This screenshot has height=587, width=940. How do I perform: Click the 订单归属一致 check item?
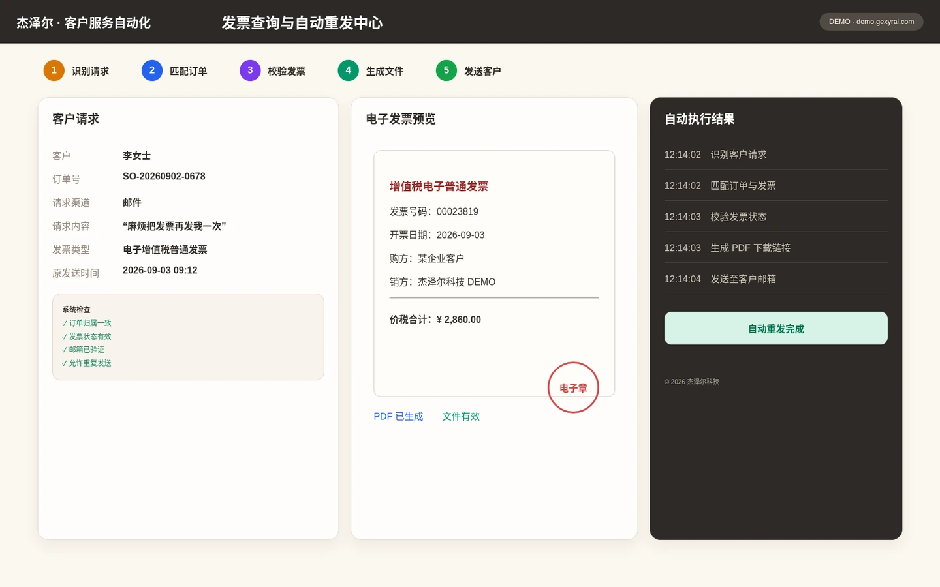point(87,323)
